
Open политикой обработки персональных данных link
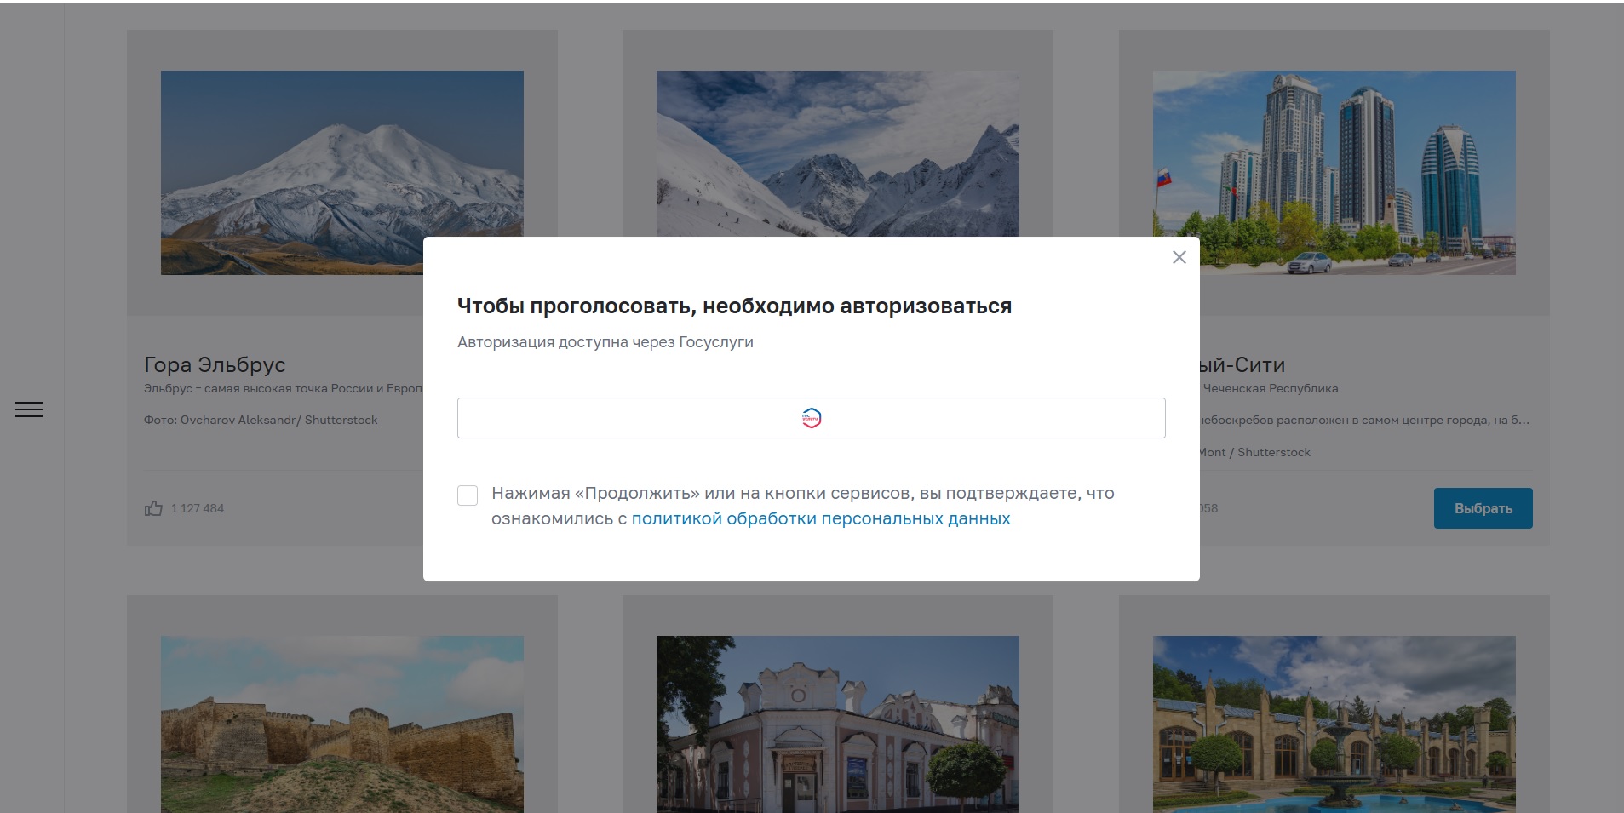point(820,519)
